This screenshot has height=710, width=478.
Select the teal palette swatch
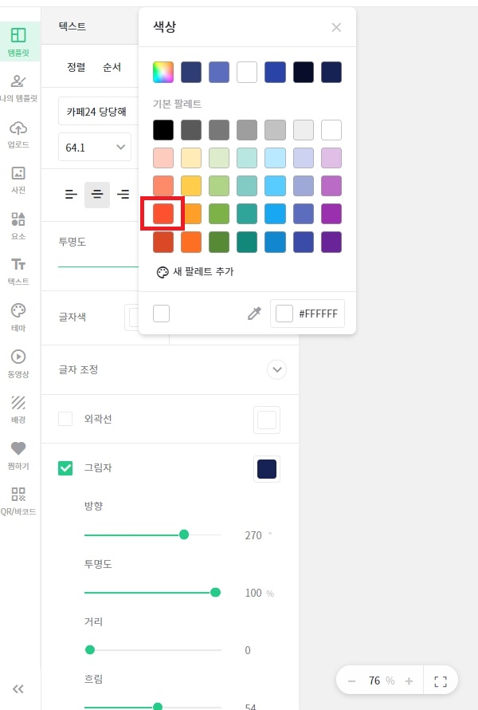pyautogui.click(x=248, y=214)
